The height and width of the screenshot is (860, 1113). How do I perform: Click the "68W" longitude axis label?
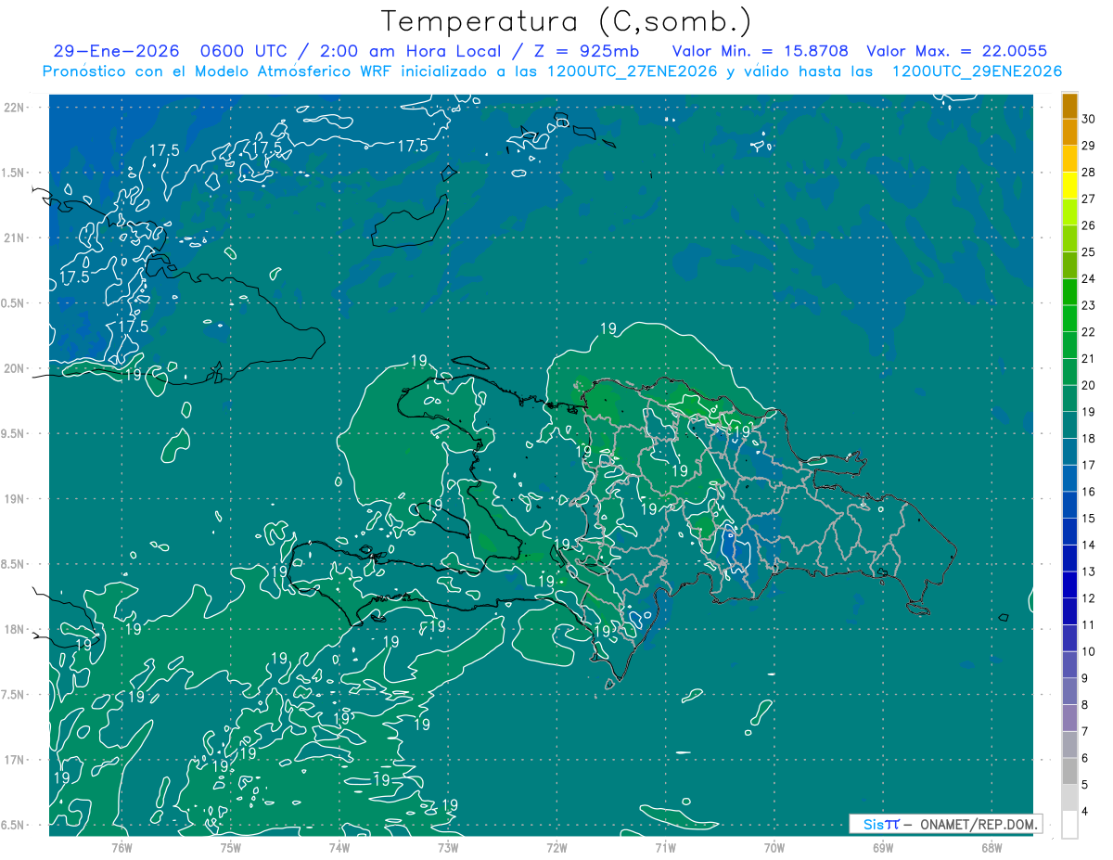[991, 847]
